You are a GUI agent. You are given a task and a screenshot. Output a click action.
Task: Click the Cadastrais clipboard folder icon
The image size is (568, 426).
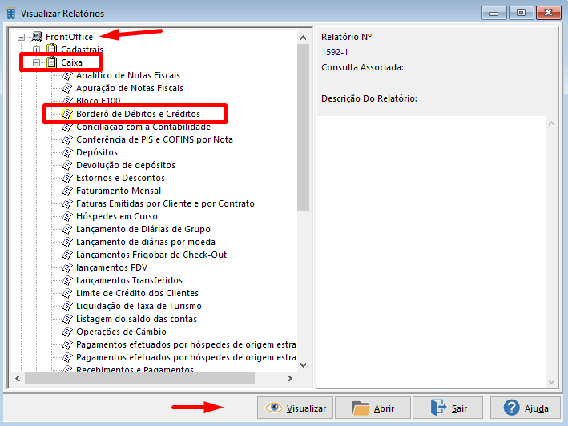[x=52, y=49]
